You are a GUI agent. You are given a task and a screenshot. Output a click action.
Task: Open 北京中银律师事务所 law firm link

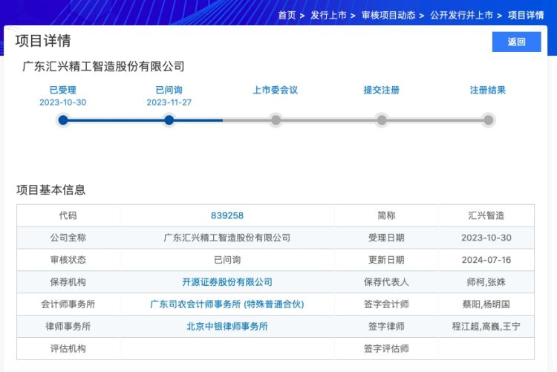point(227,327)
